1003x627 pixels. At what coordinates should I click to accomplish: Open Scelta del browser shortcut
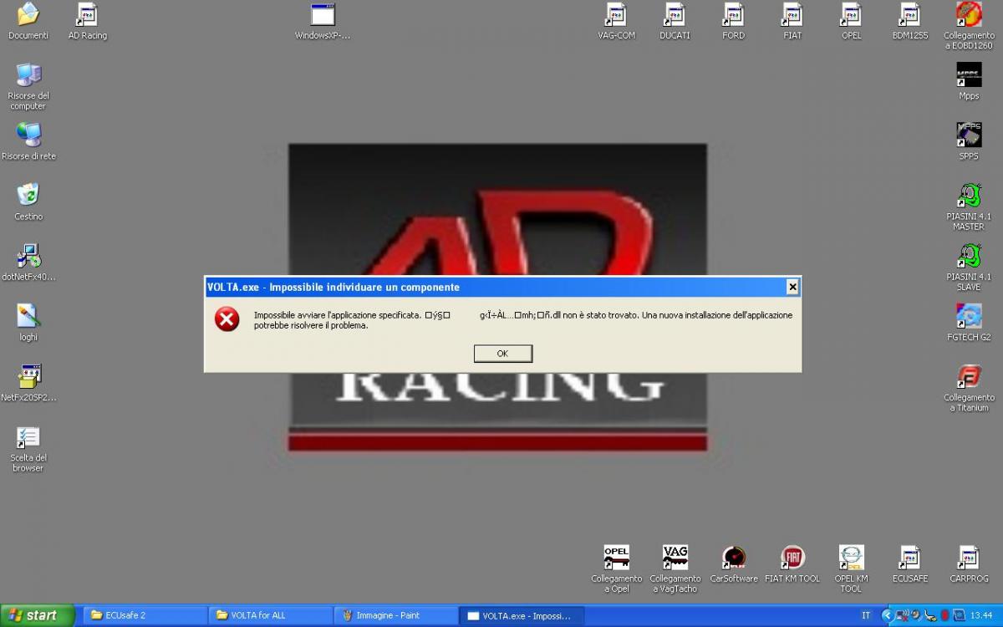click(28, 449)
